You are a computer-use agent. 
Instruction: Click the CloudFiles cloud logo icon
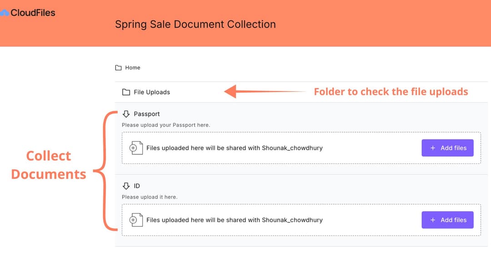4,13
